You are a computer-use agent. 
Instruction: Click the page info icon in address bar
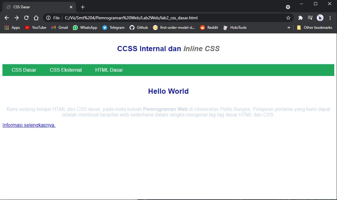point(49,18)
